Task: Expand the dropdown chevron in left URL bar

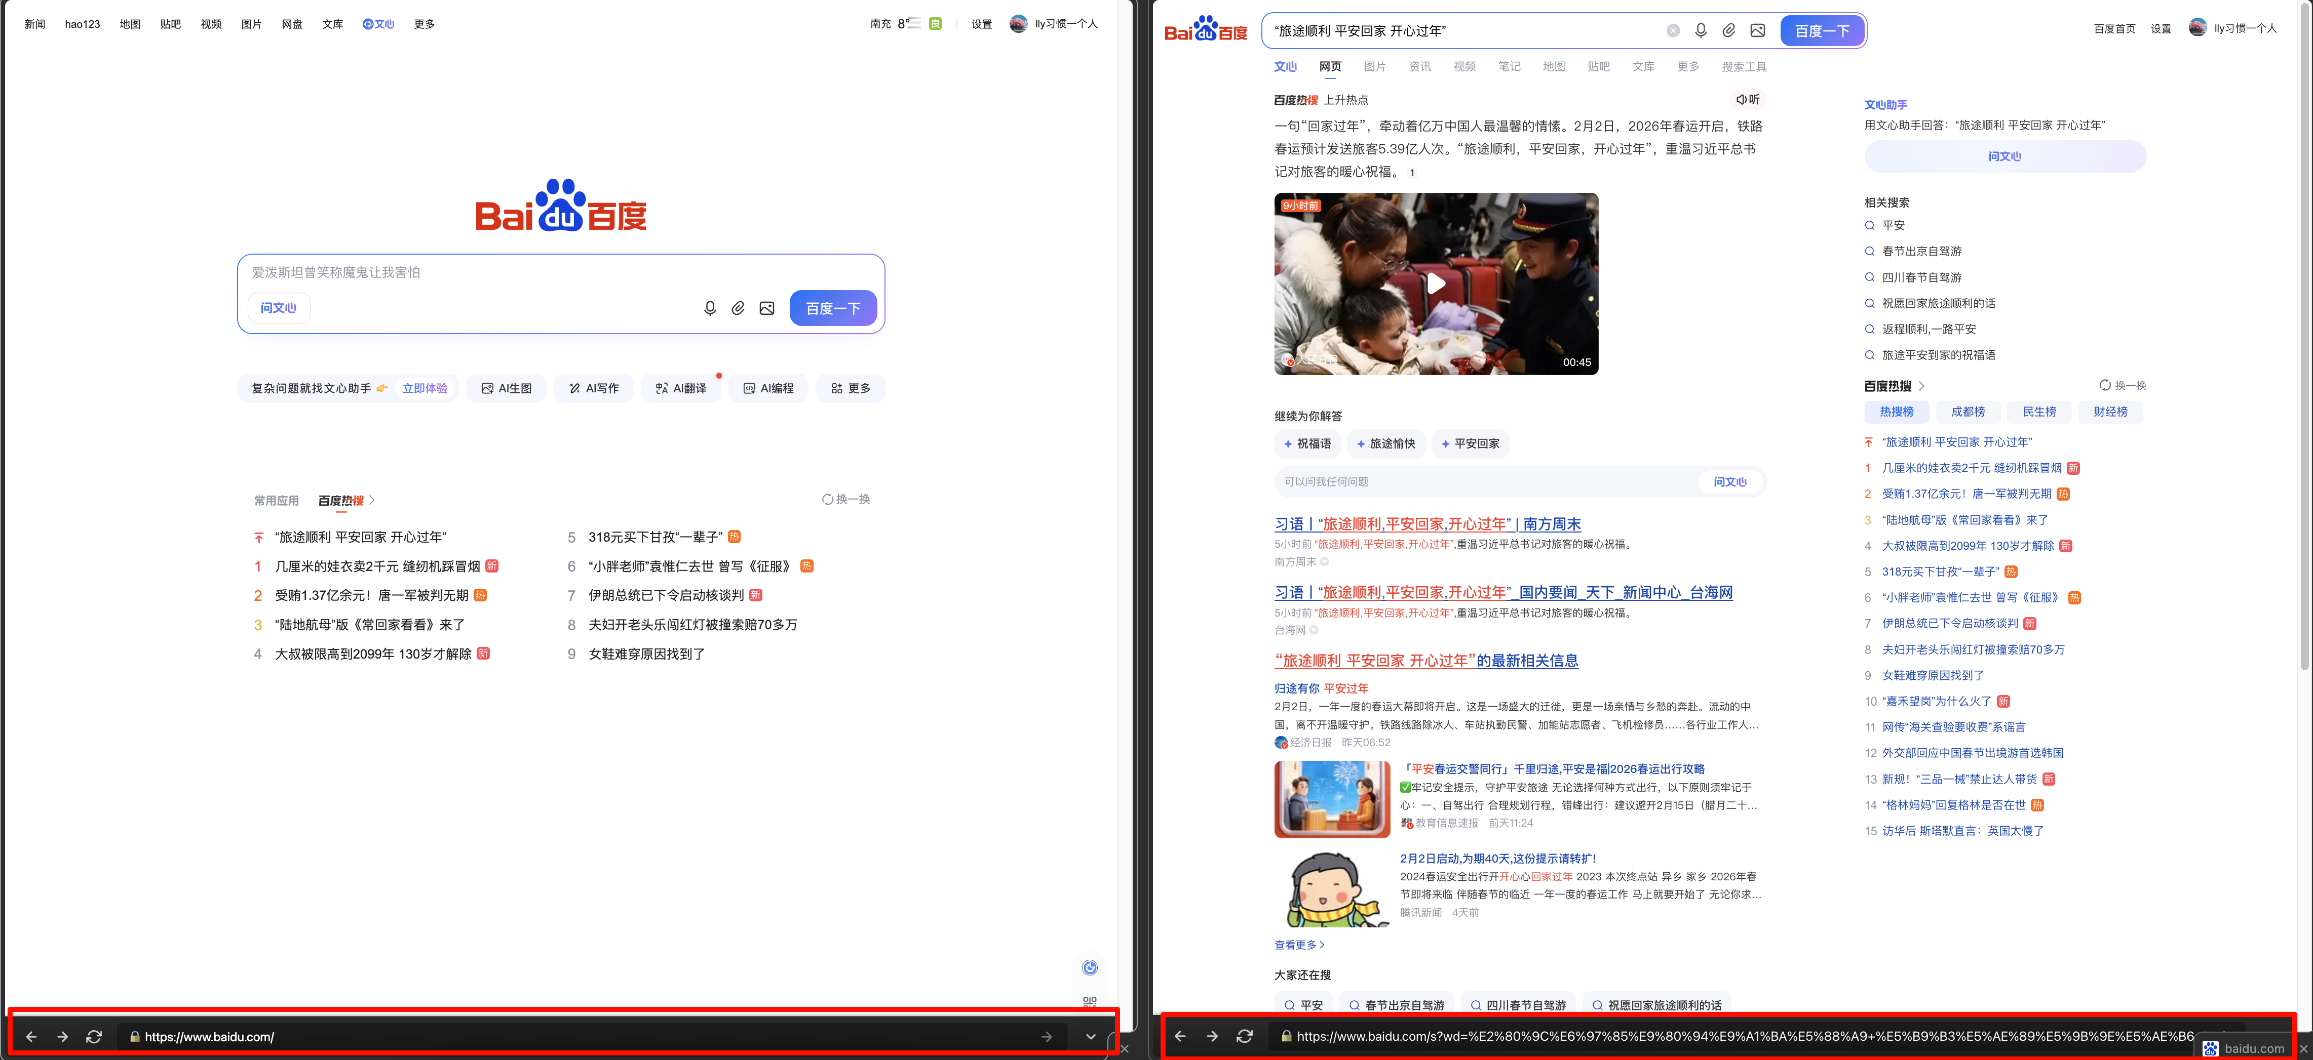Action: 1090,1037
